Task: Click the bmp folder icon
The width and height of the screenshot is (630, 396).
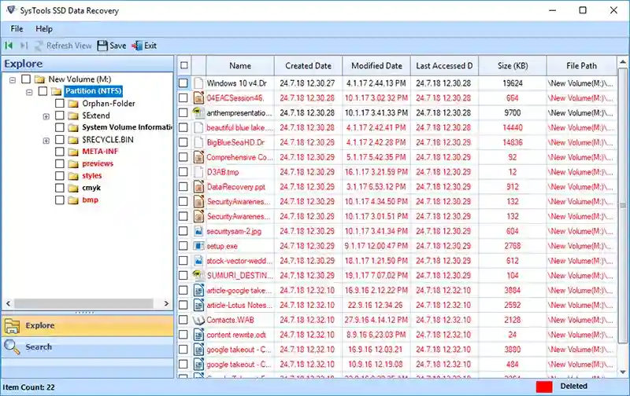Action: click(73, 200)
